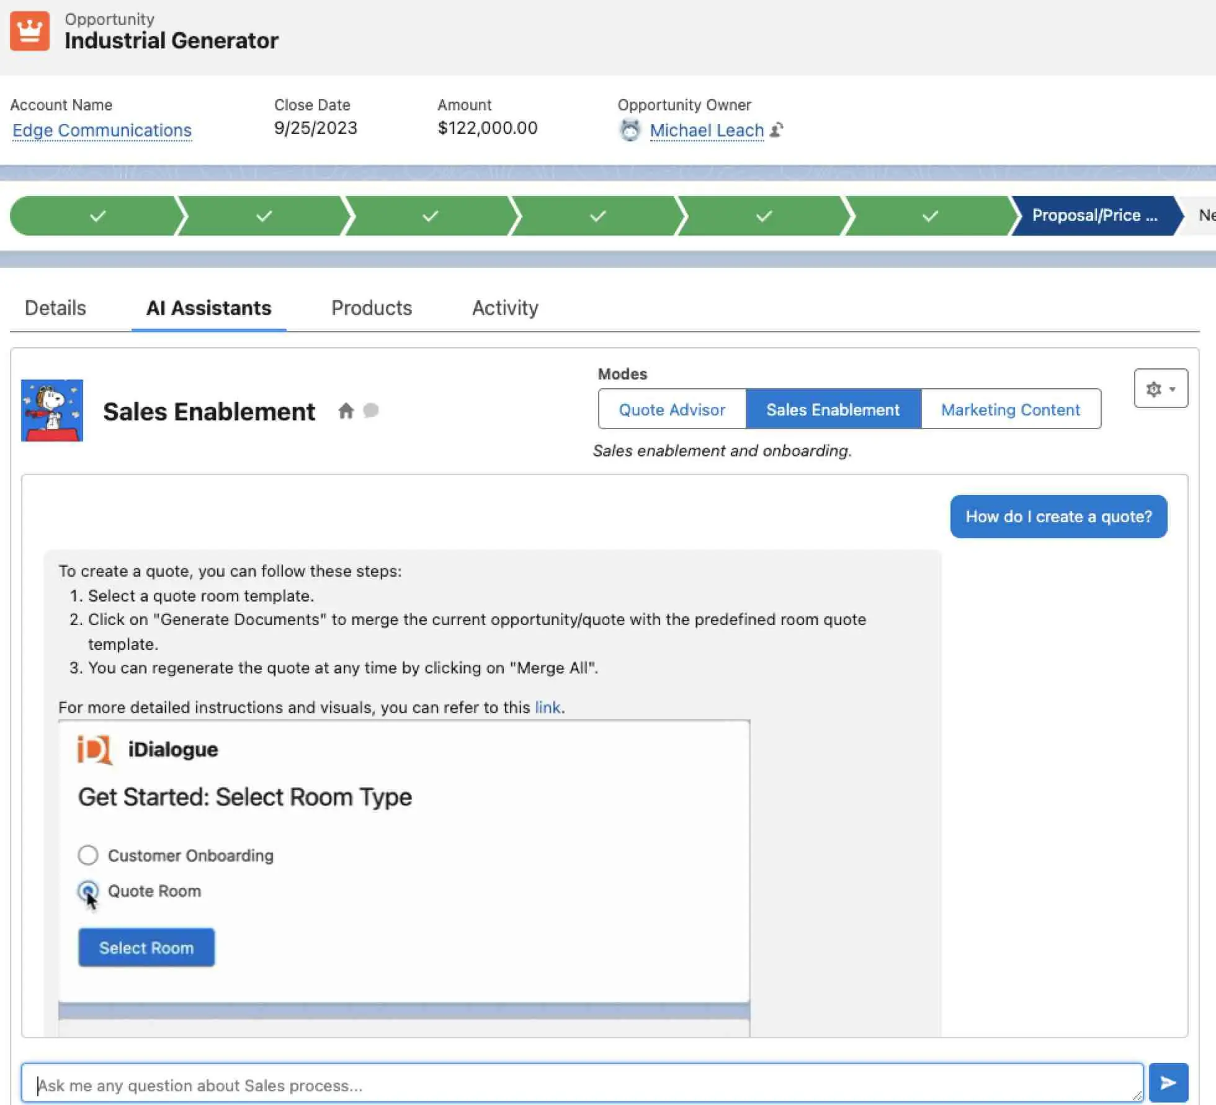Viewport: 1216px width, 1105px height.
Task: Select the Customer Onboarding radio button
Action: [88, 855]
